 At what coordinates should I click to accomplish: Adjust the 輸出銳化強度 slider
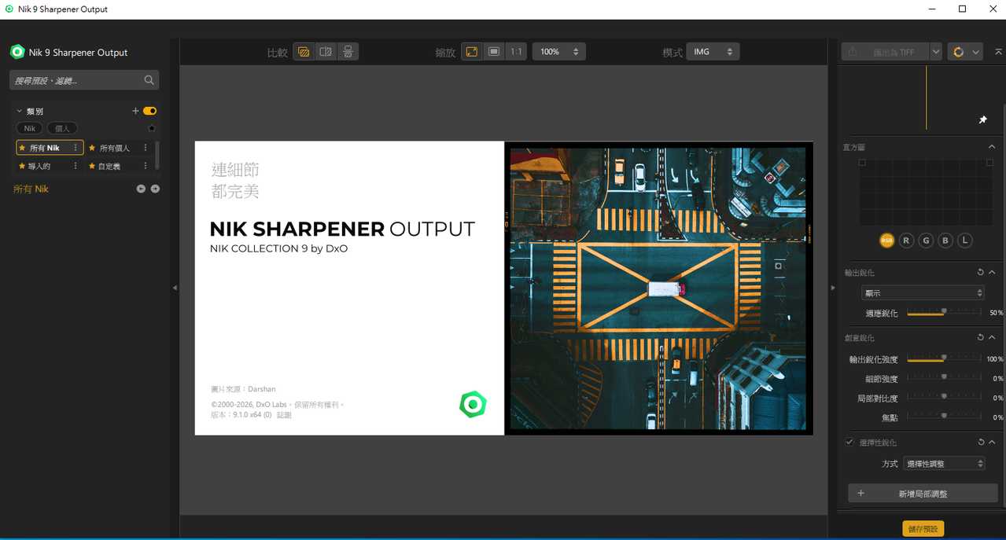click(943, 358)
